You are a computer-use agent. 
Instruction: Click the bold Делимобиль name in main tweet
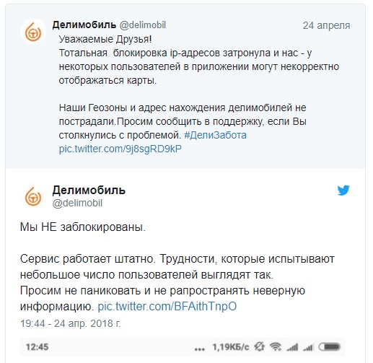coord(89,190)
